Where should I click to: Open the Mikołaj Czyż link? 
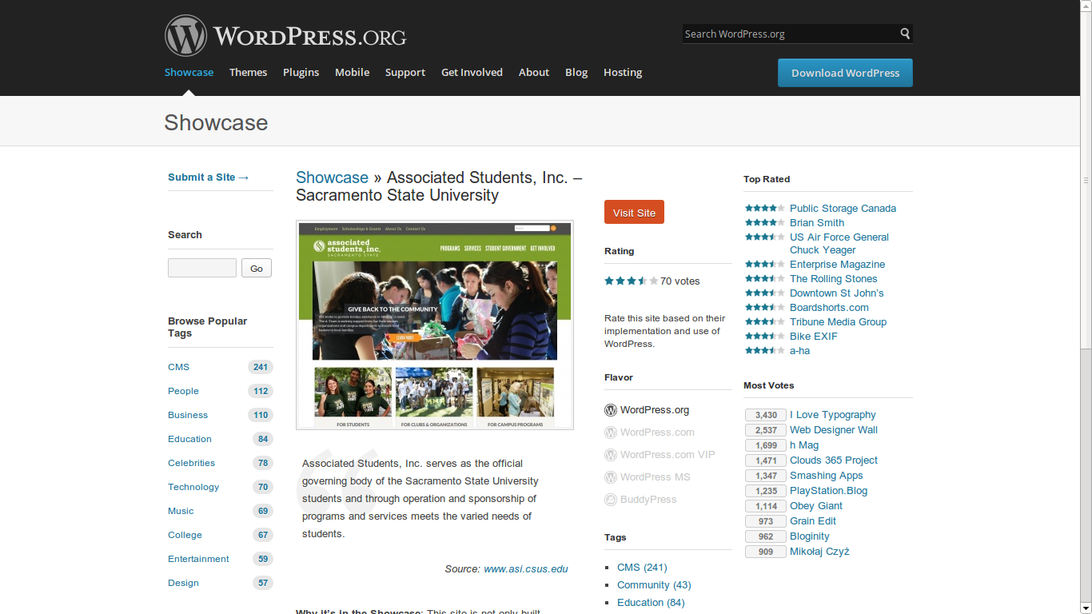[x=819, y=552]
